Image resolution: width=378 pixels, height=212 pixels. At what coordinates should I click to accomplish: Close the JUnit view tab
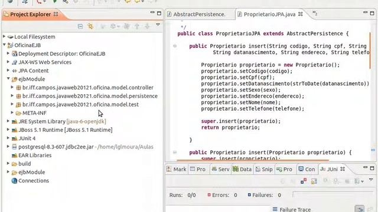[343, 169]
